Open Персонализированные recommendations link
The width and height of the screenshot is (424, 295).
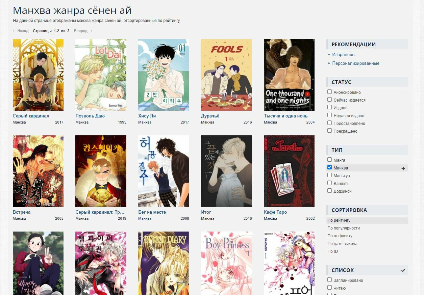355,63
